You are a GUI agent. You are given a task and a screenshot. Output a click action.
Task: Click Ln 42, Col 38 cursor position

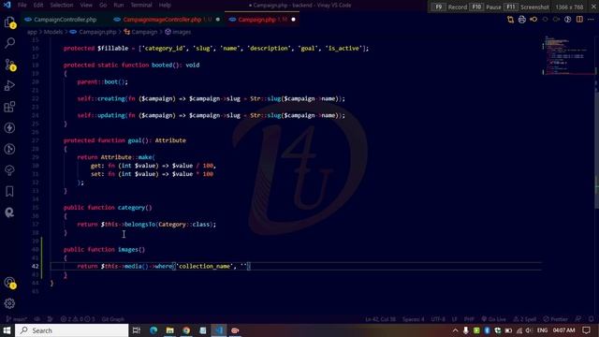(380, 319)
